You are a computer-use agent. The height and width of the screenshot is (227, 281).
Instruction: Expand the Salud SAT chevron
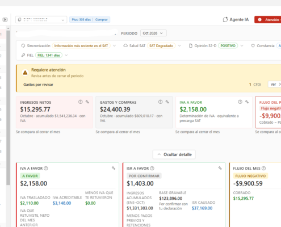[179, 45]
